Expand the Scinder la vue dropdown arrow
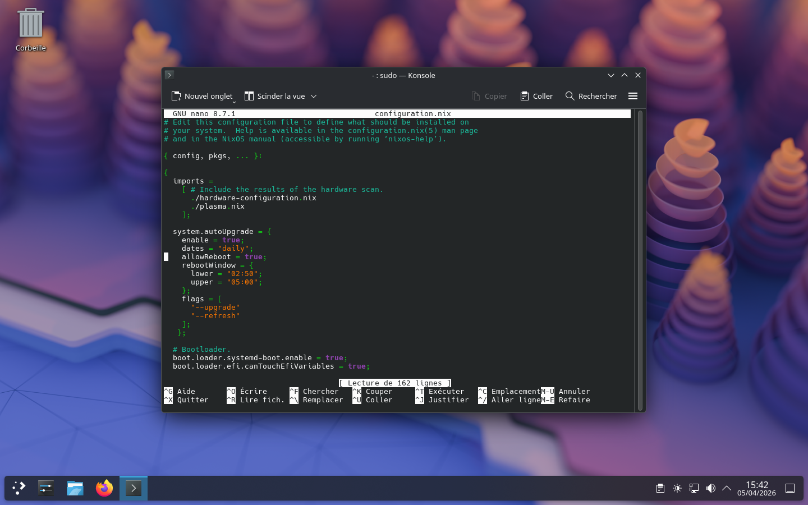Image resolution: width=808 pixels, height=505 pixels. click(314, 96)
